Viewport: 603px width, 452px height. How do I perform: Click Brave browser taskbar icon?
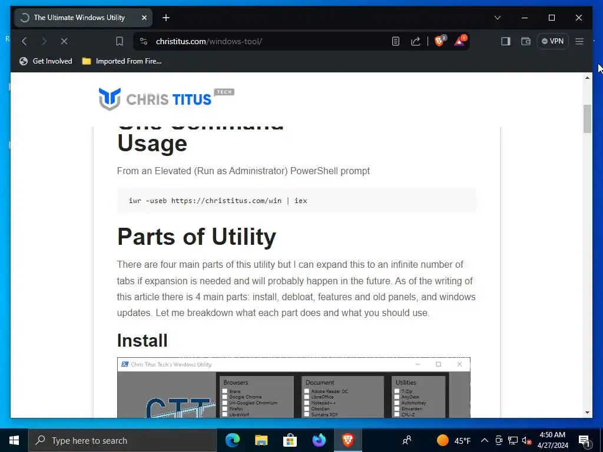[x=347, y=440]
